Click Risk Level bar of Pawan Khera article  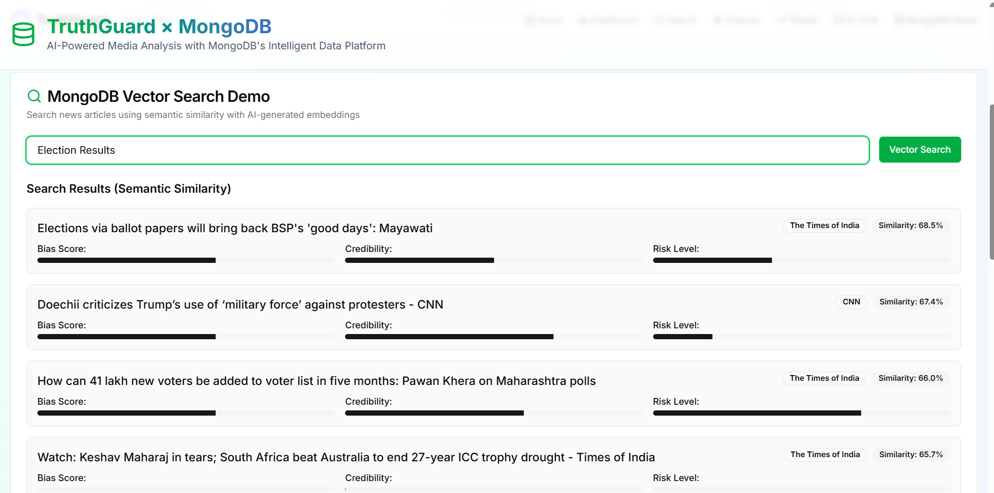point(801,413)
